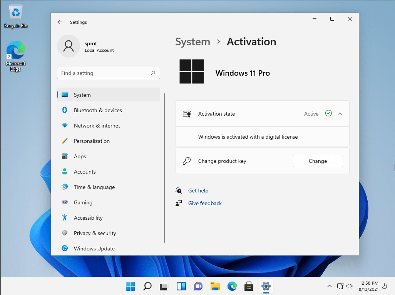Open Bluetooth & devices settings
Screen dimensions: 395x295
point(109,110)
